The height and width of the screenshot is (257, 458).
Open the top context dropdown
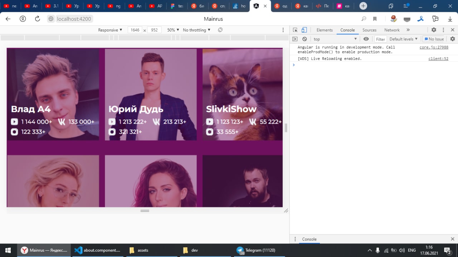tap(335, 39)
